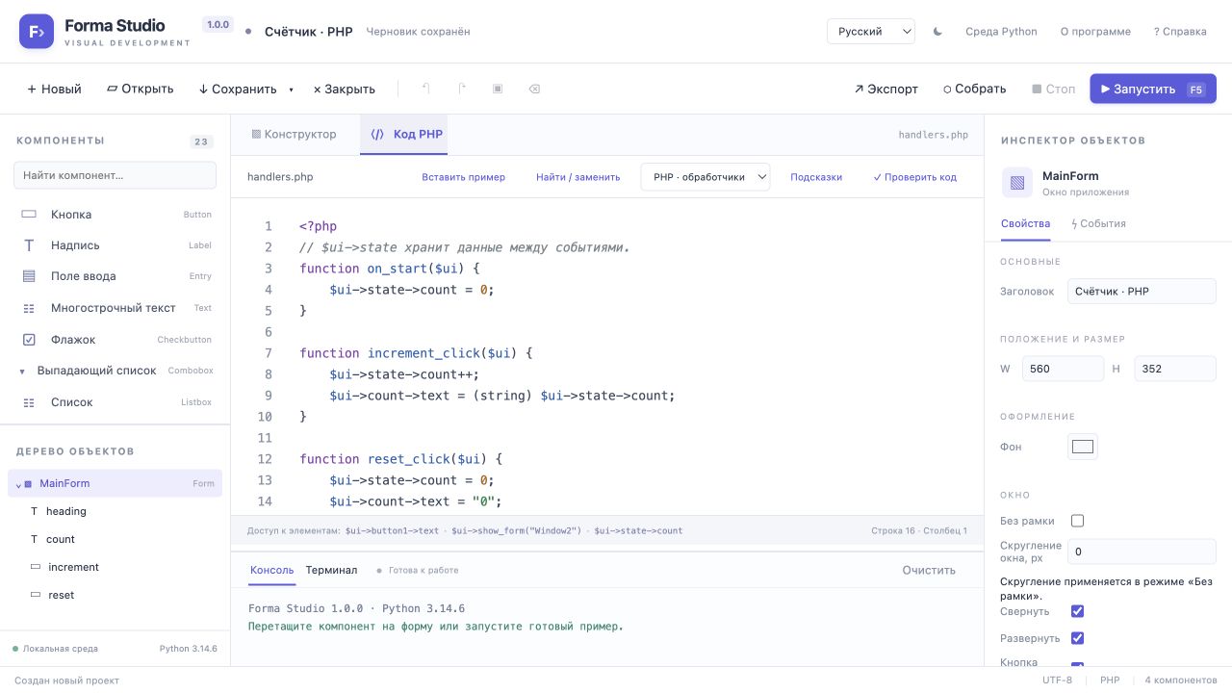Screen dimensions: 1232x693
Task: Click the Подсказки link
Action: pos(816,177)
